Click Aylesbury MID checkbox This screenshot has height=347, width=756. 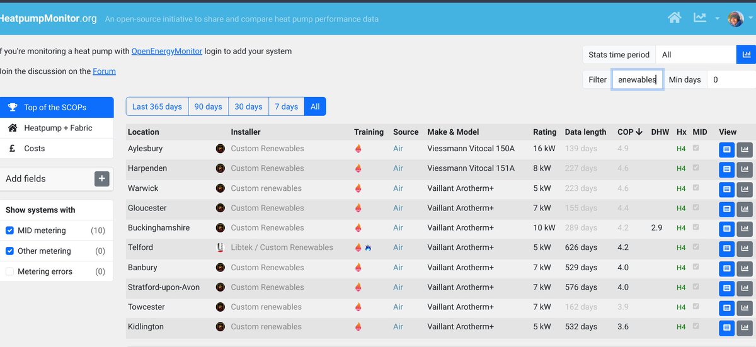click(x=696, y=149)
